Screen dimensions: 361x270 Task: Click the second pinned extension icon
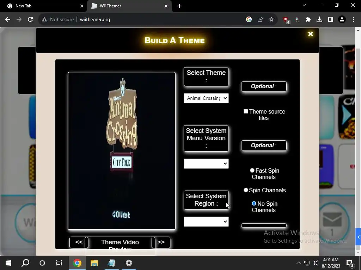297,20
